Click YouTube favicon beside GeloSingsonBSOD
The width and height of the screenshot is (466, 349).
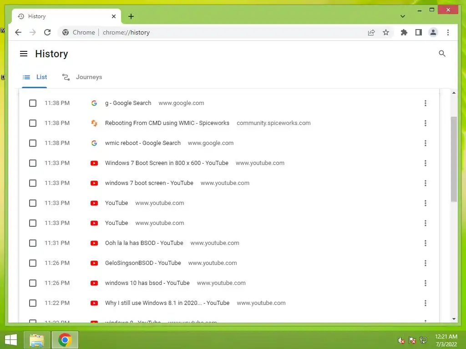tap(94, 263)
